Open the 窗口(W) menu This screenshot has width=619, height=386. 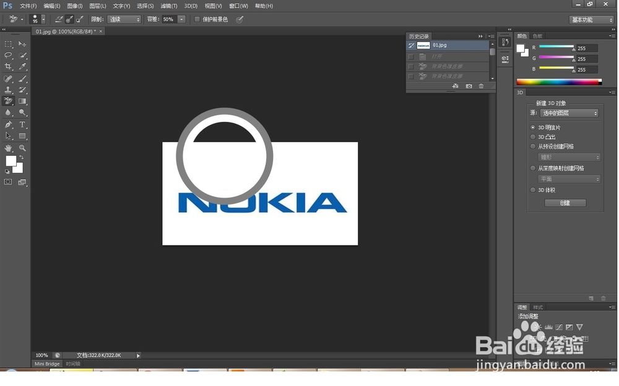(238, 6)
